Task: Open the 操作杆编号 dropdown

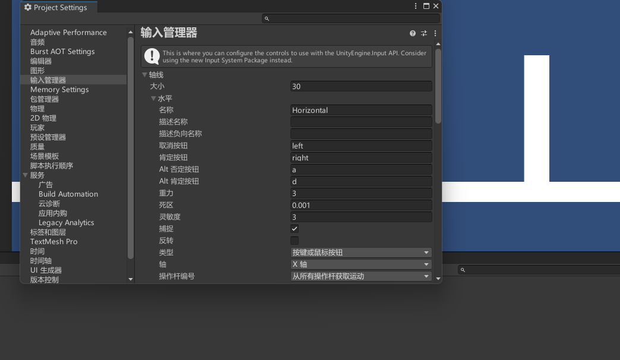Action: pos(361,276)
